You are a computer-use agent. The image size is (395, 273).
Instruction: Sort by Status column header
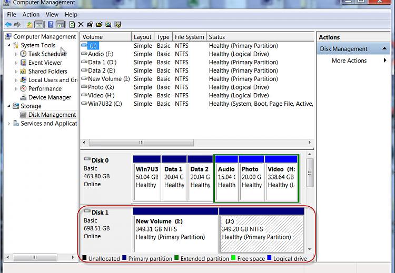point(260,37)
